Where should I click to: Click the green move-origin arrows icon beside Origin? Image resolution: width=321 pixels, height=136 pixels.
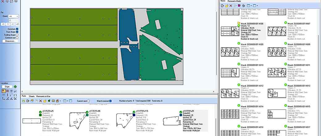tap(15, 87)
